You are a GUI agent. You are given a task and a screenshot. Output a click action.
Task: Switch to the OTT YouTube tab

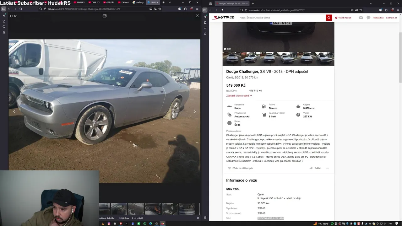pos(109,3)
